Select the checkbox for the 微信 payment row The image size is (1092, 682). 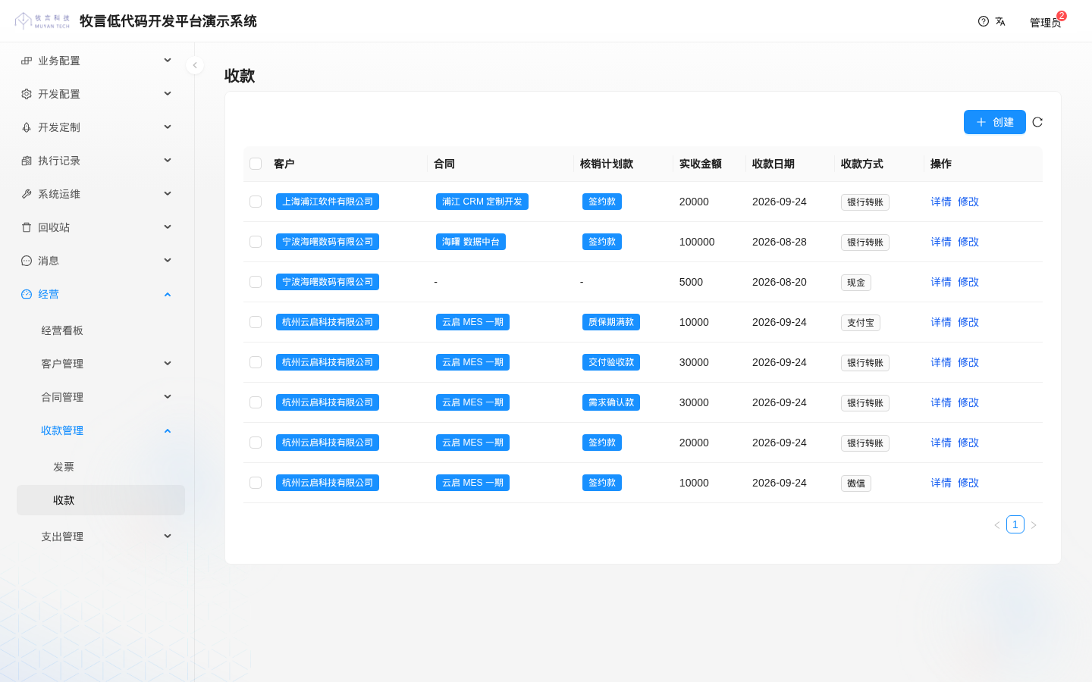(x=256, y=483)
